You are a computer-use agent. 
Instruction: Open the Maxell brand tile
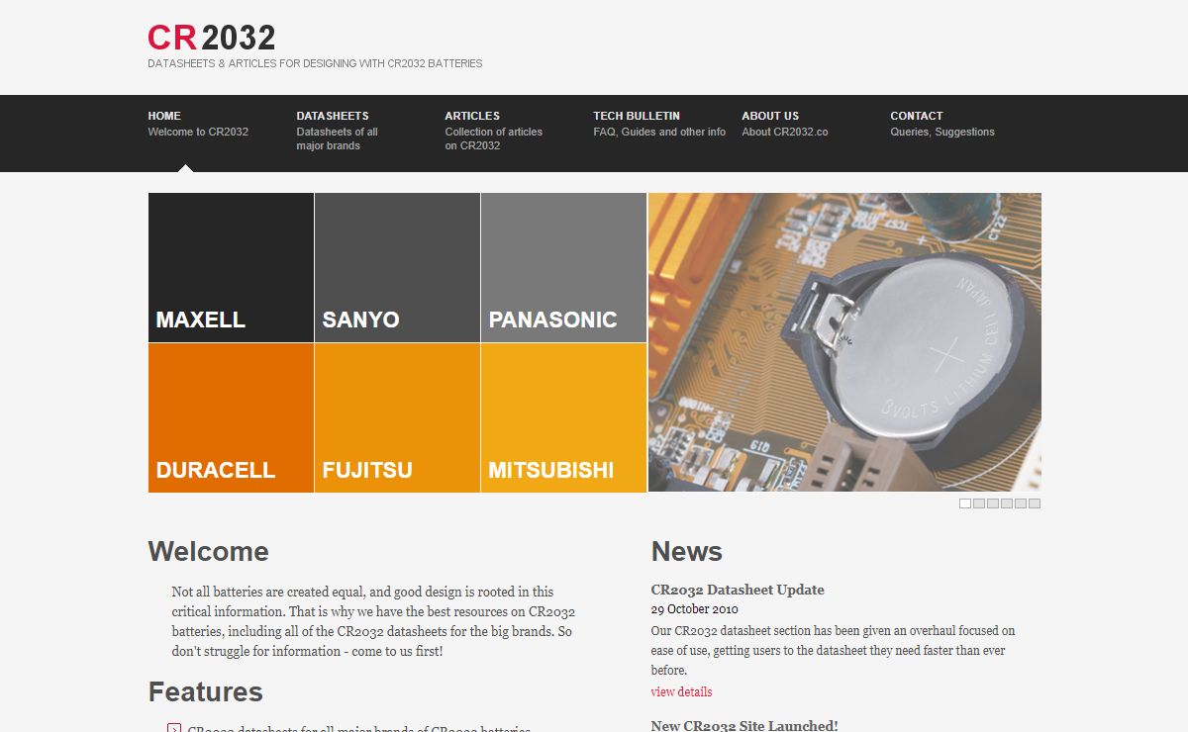[231, 267]
